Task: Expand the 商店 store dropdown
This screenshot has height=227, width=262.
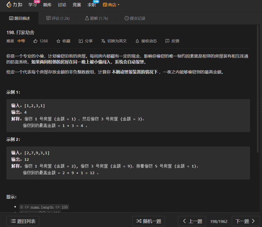Action: click(x=111, y=5)
